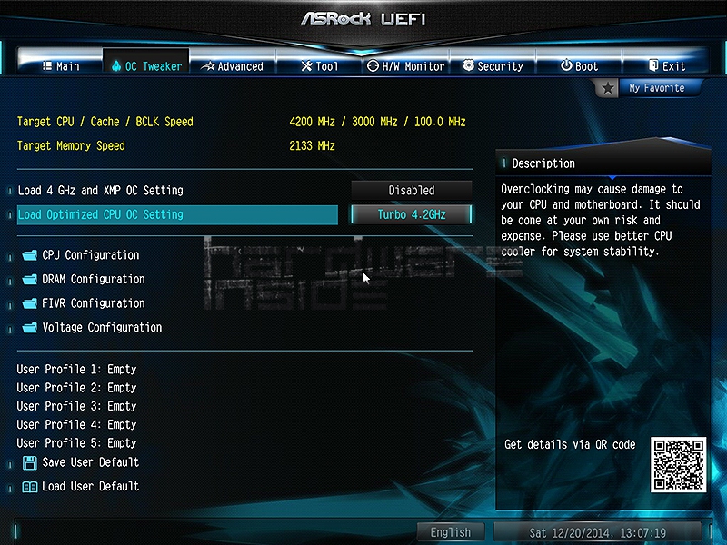The width and height of the screenshot is (727, 545).
Task: Click Get details via QR code text
Action: (570, 444)
